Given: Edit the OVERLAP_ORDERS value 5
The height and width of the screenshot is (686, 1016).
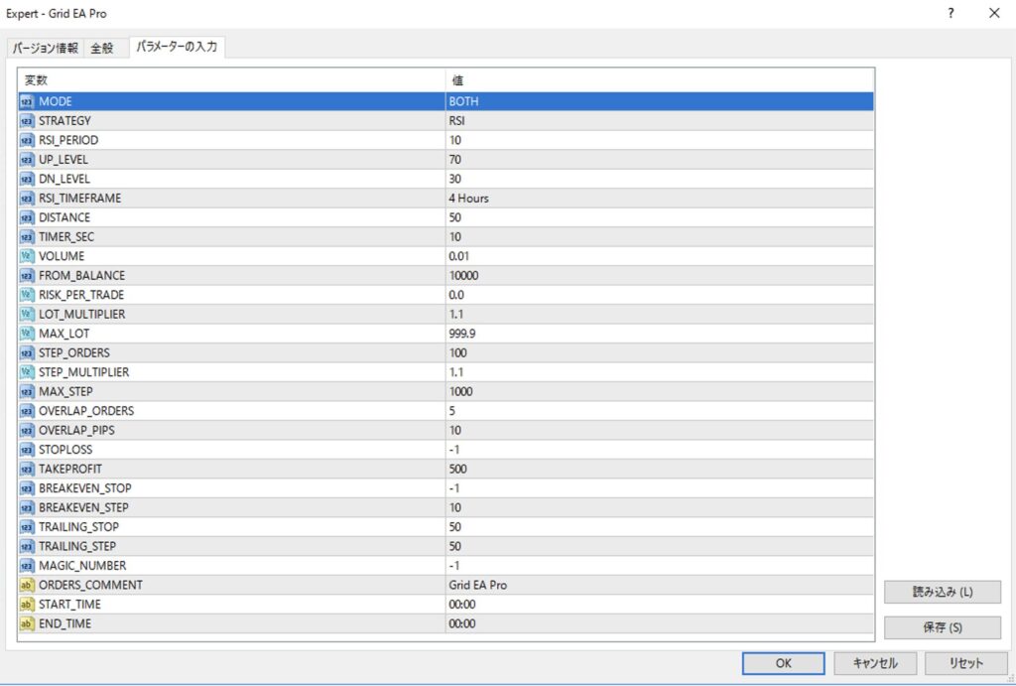Looking at the screenshot, I should click(x=660, y=411).
